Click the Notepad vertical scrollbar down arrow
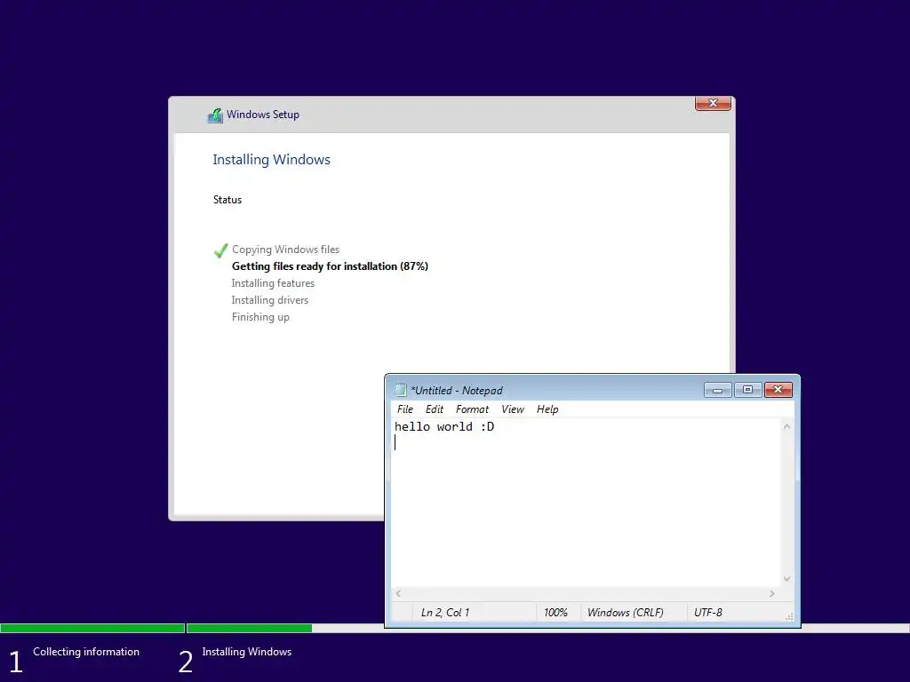The width and height of the screenshot is (910, 682). pos(787,579)
